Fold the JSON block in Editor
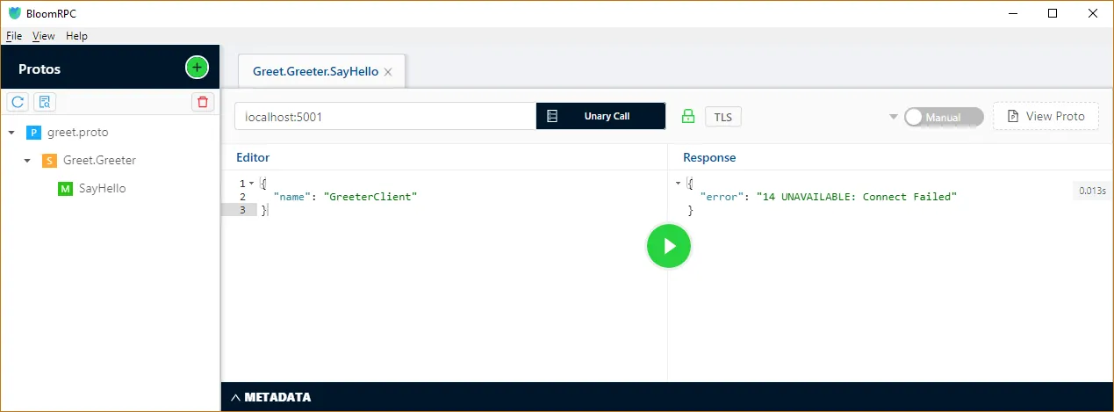 click(252, 184)
